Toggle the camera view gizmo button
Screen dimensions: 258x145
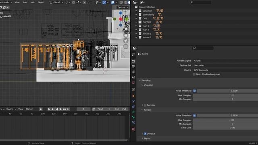[x=126, y=41]
